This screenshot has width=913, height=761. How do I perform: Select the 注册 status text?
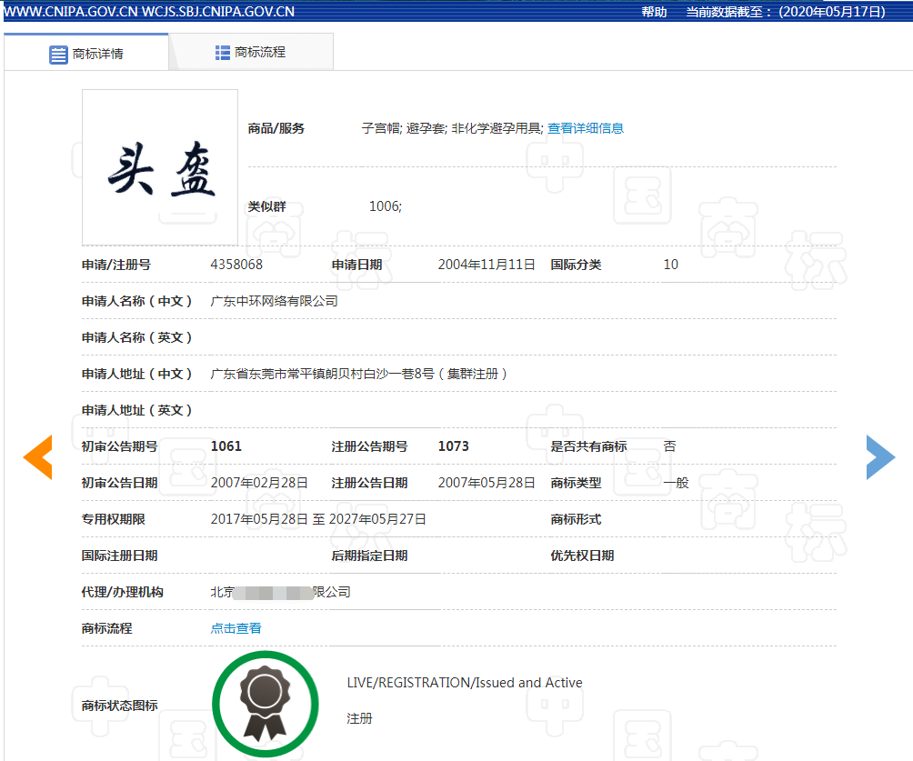[359, 718]
